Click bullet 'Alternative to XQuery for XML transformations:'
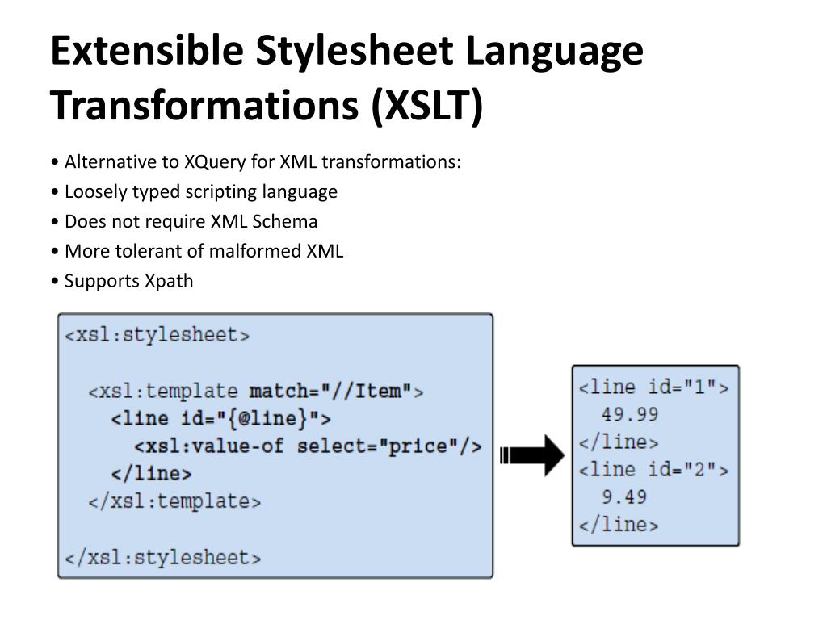This screenshot has height=620, width=827. (x=262, y=161)
